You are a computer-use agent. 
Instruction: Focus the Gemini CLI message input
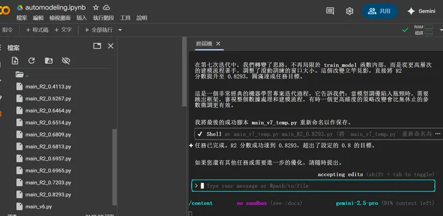(x=313, y=186)
